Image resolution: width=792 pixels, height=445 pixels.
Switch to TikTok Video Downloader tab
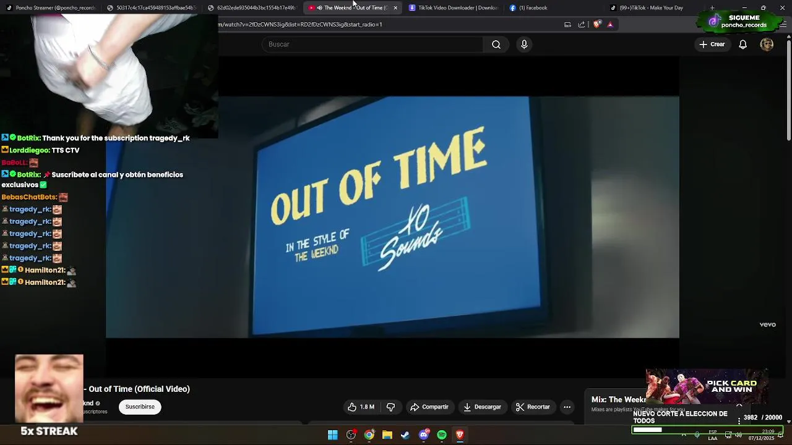coord(454,8)
